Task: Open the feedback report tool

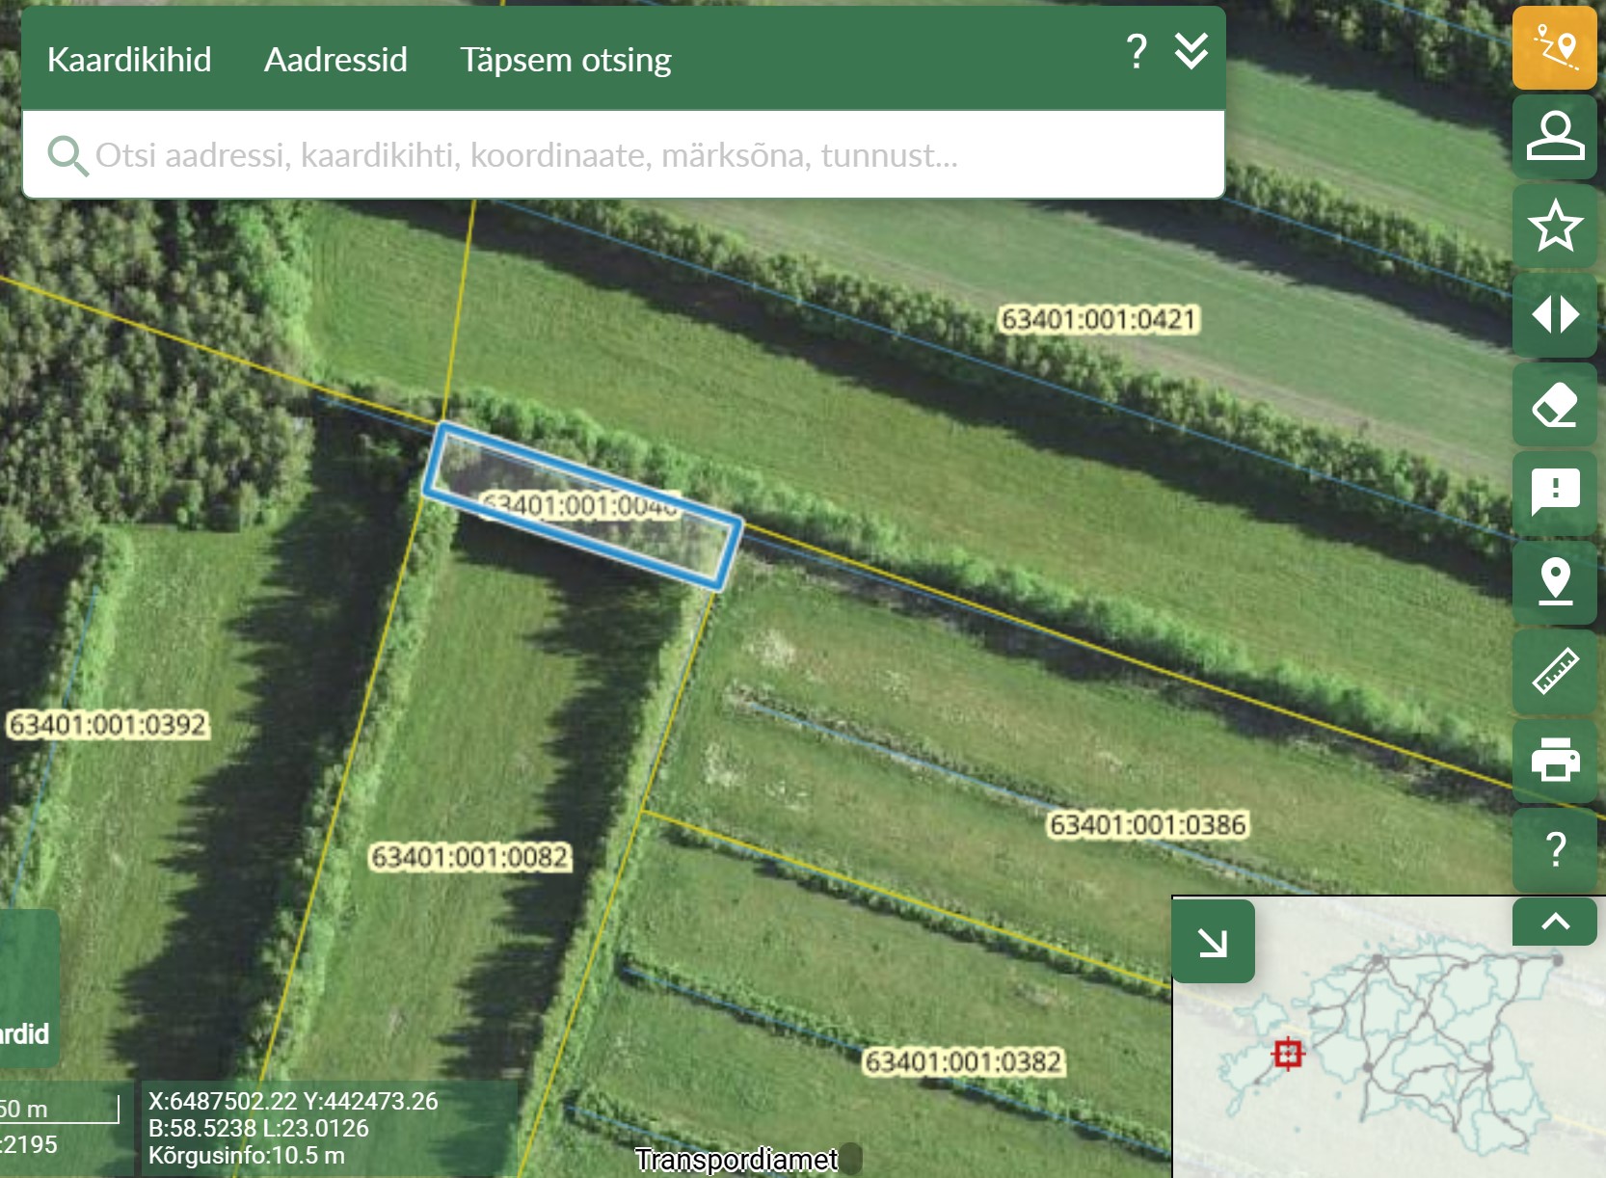Action: click(1554, 493)
